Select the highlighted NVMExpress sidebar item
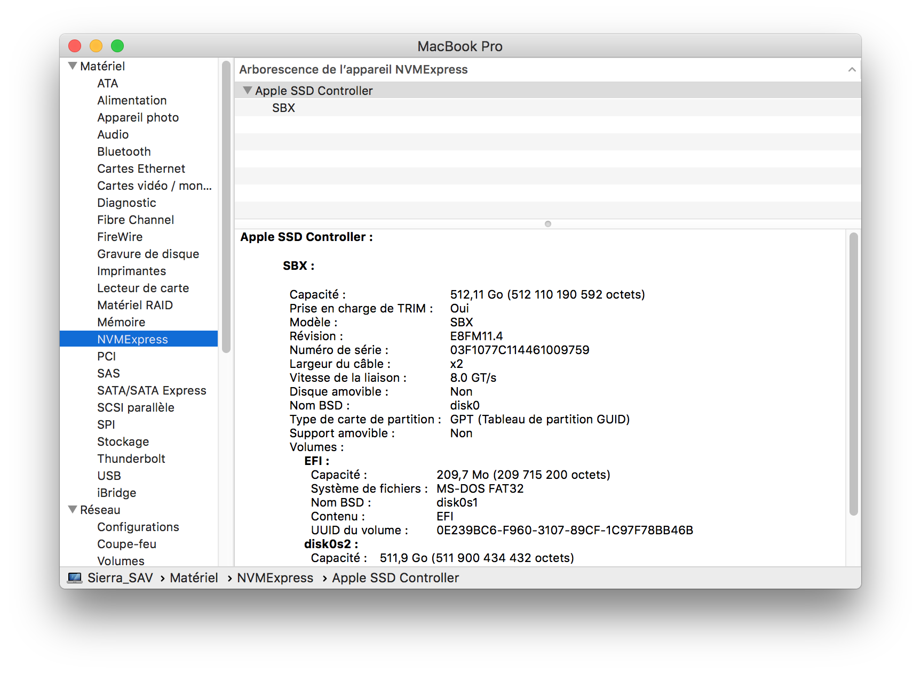This screenshot has height=674, width=921. [139, 339]
